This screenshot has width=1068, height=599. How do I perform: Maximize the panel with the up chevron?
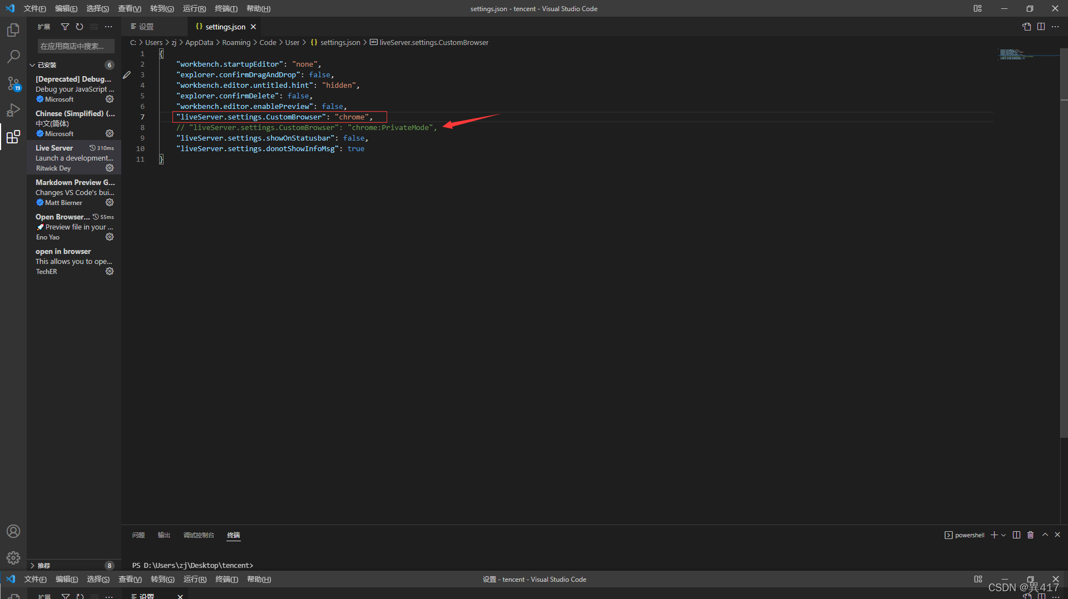tap(1045, 535)
